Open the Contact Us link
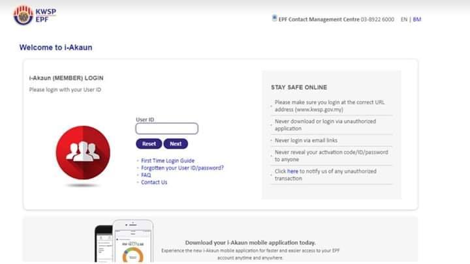The image size is (470, 264). coord(154,183)
